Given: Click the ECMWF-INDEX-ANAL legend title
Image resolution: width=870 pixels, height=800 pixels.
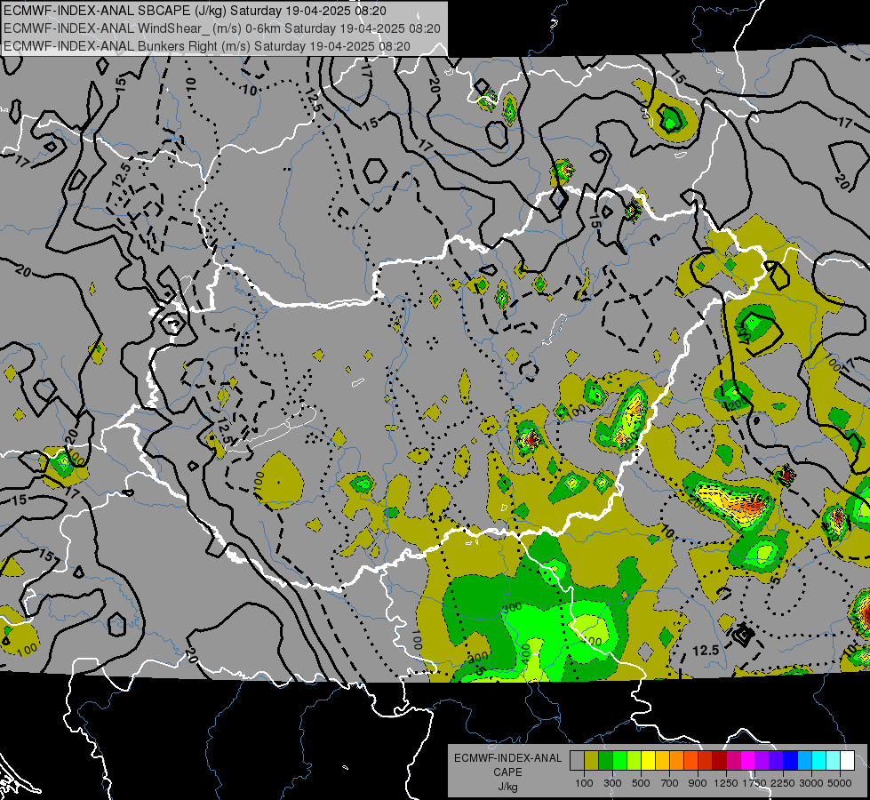Looking at the screenshot, I should (x=507, y=758).
